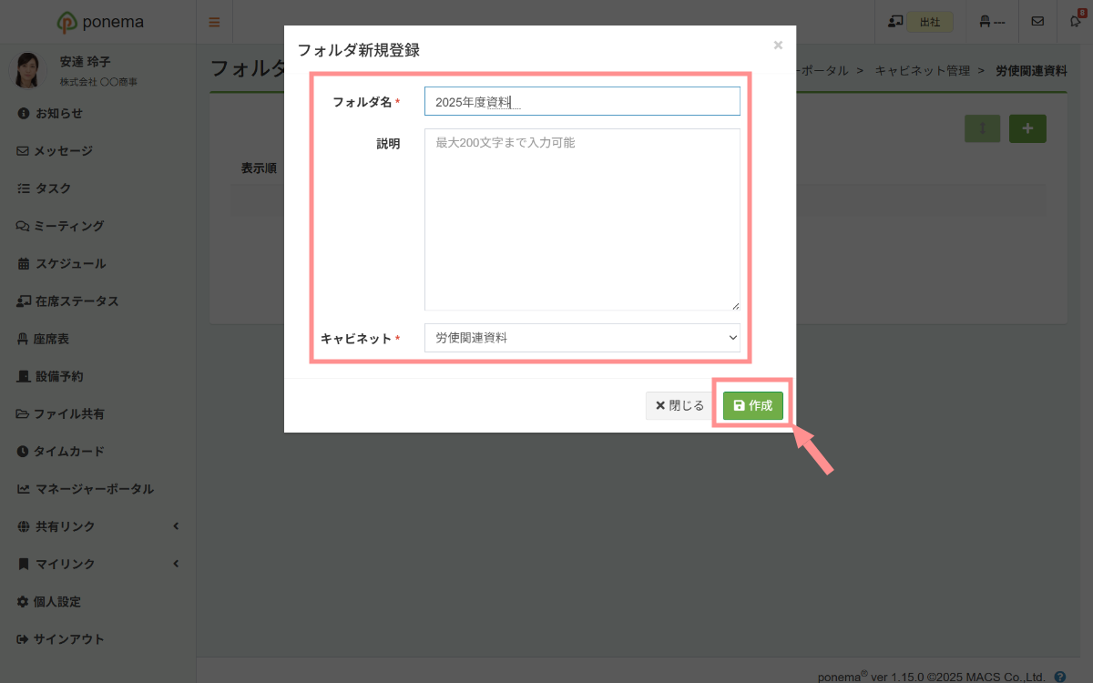Click the user avatar of 安達 玲子
Screen dimensions: 1093x683
(27, 70)
